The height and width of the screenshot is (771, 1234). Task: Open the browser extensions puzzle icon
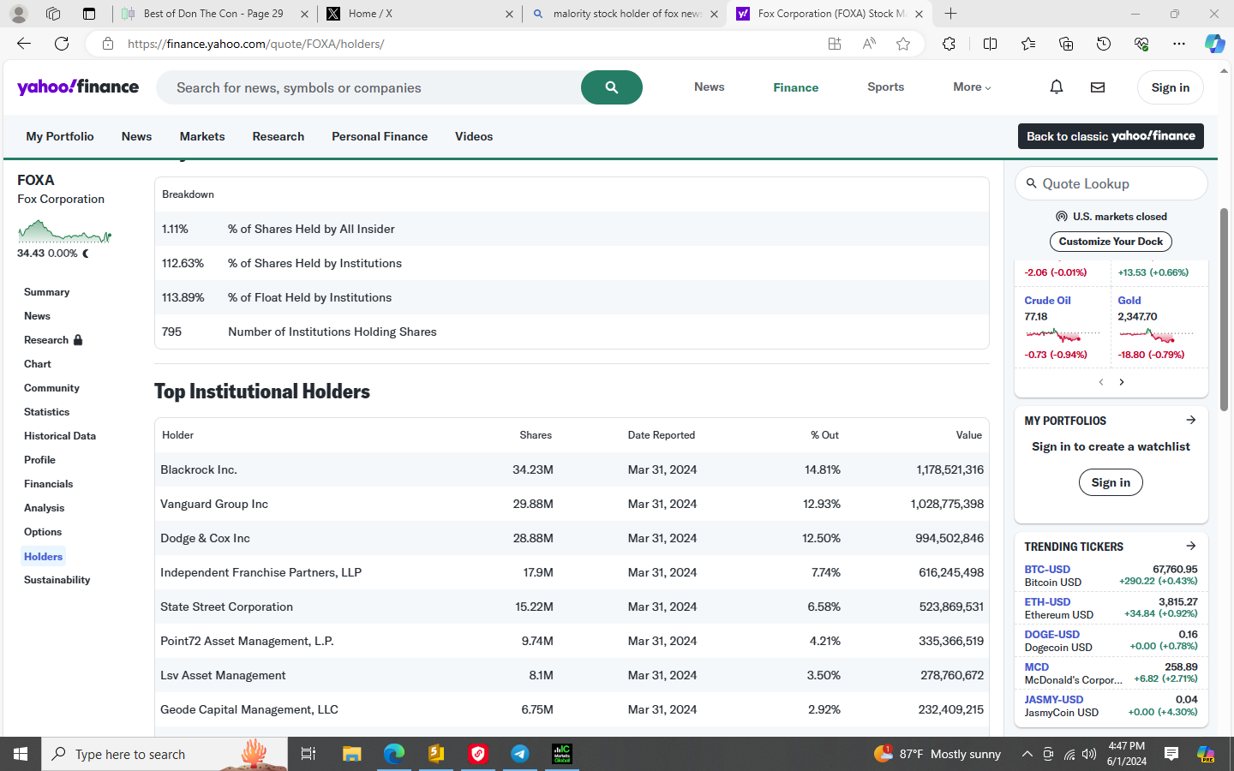pos(949,44)
